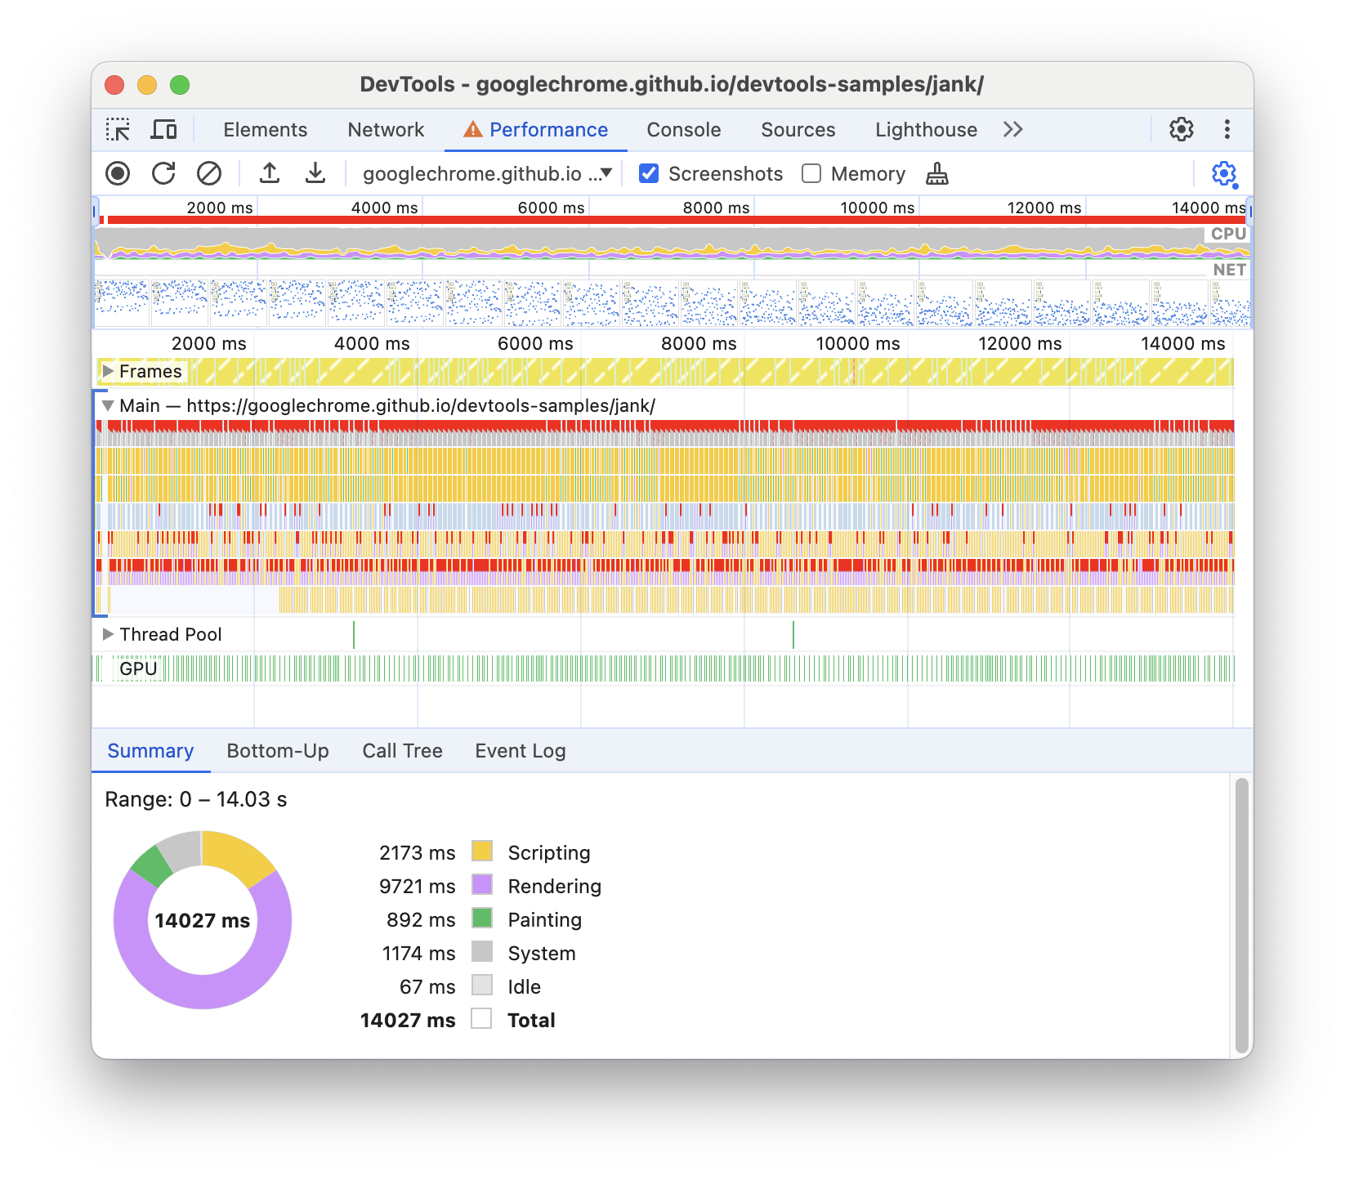Click the summary donut chart
1345x1180 pixels.
(202, 920)
